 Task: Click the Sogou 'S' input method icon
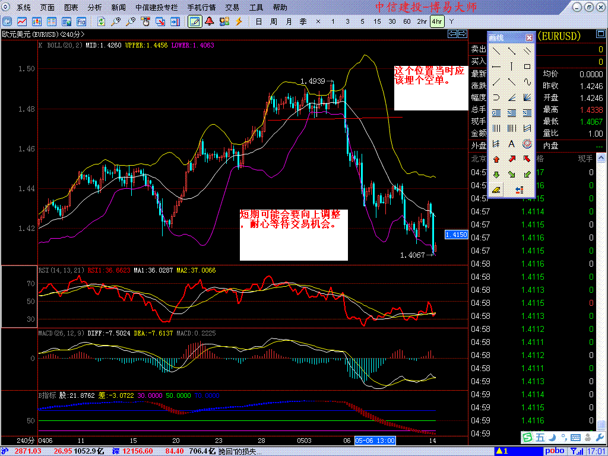pos(528,438)
